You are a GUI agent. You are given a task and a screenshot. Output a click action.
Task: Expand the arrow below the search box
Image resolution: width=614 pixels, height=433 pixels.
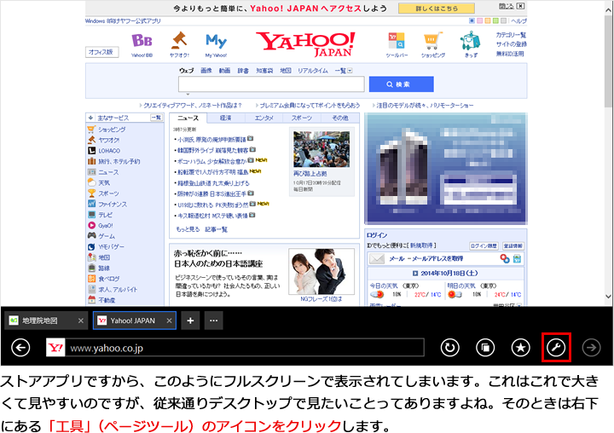coord(188,95)
